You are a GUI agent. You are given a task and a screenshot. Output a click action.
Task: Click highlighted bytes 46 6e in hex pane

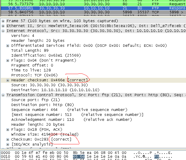[78, 157]
